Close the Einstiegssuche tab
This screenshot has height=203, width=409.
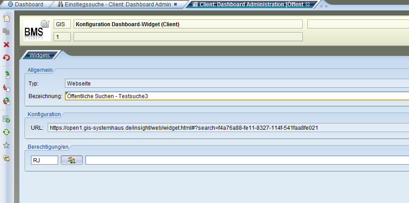tap(176, 5)
